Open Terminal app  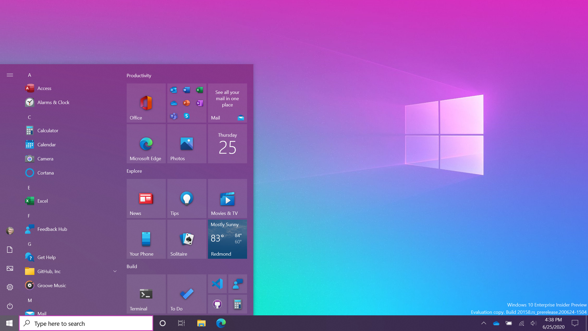(x=146, y=294)
